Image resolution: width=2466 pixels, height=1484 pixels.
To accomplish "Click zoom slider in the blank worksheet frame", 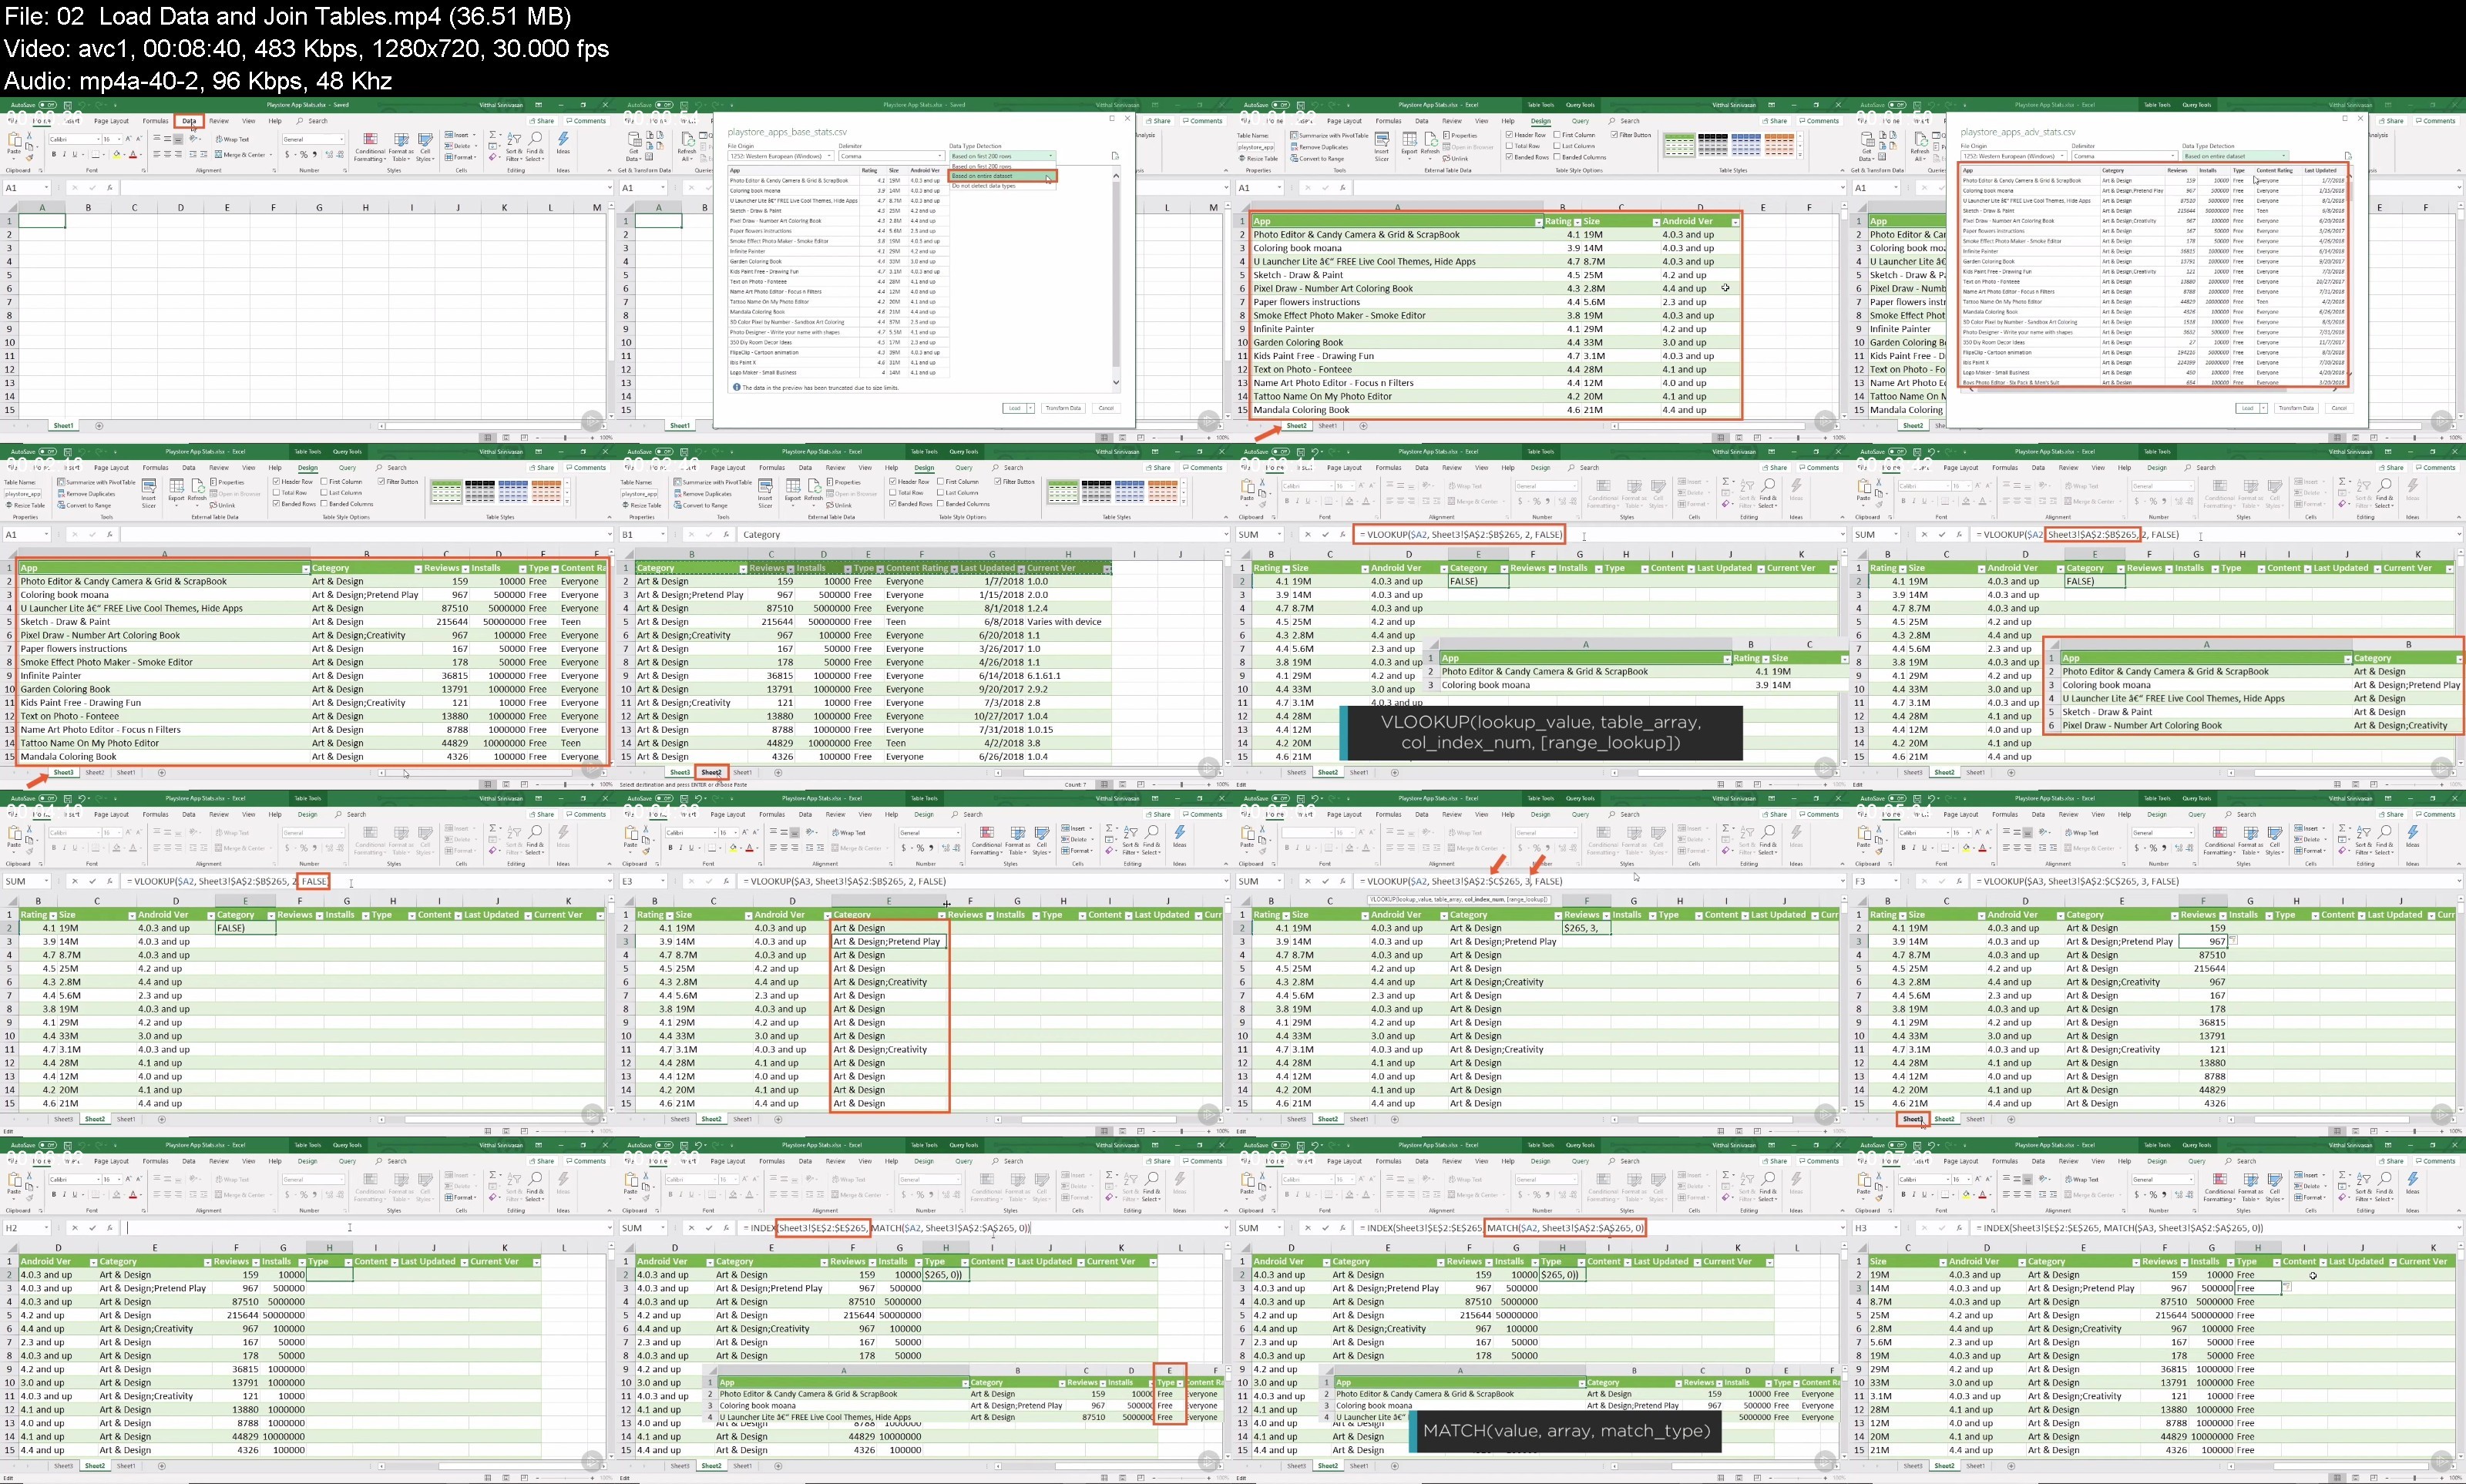I will click(566, 438).
